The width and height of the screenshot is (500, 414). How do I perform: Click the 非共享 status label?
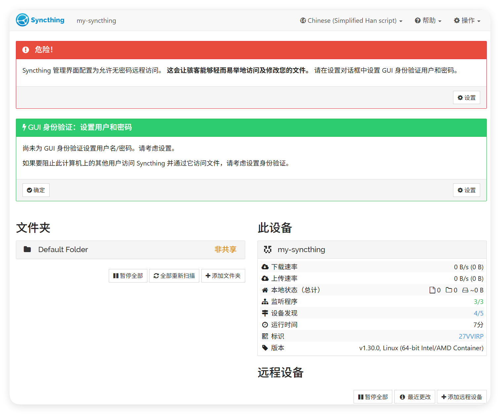(x=225, y=249)
